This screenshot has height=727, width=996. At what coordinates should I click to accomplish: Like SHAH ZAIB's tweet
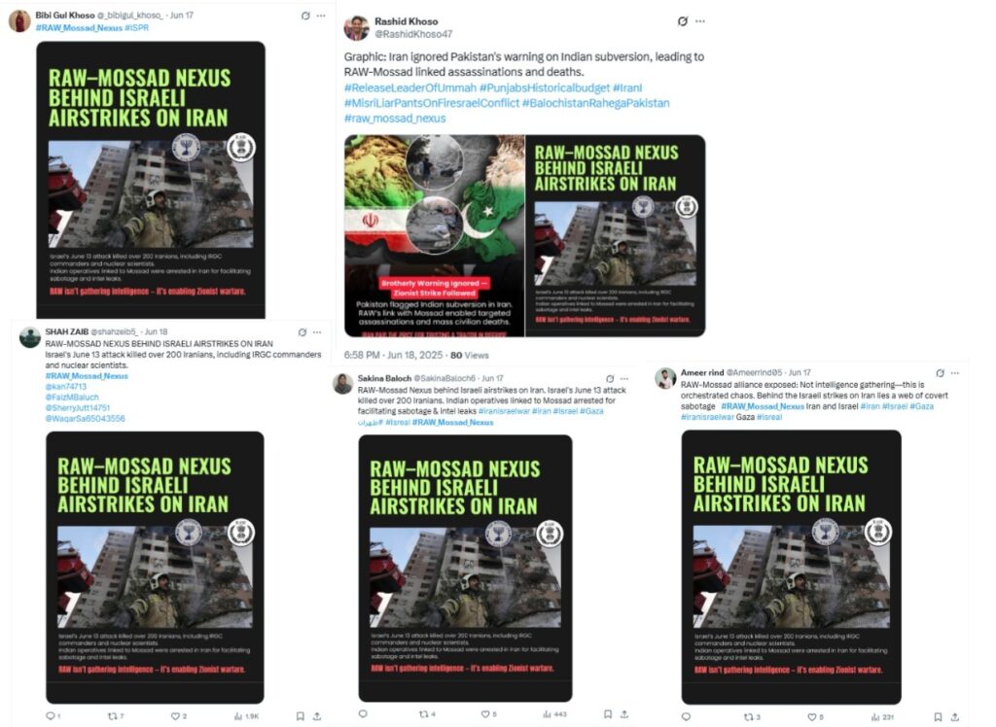(175, 716)
